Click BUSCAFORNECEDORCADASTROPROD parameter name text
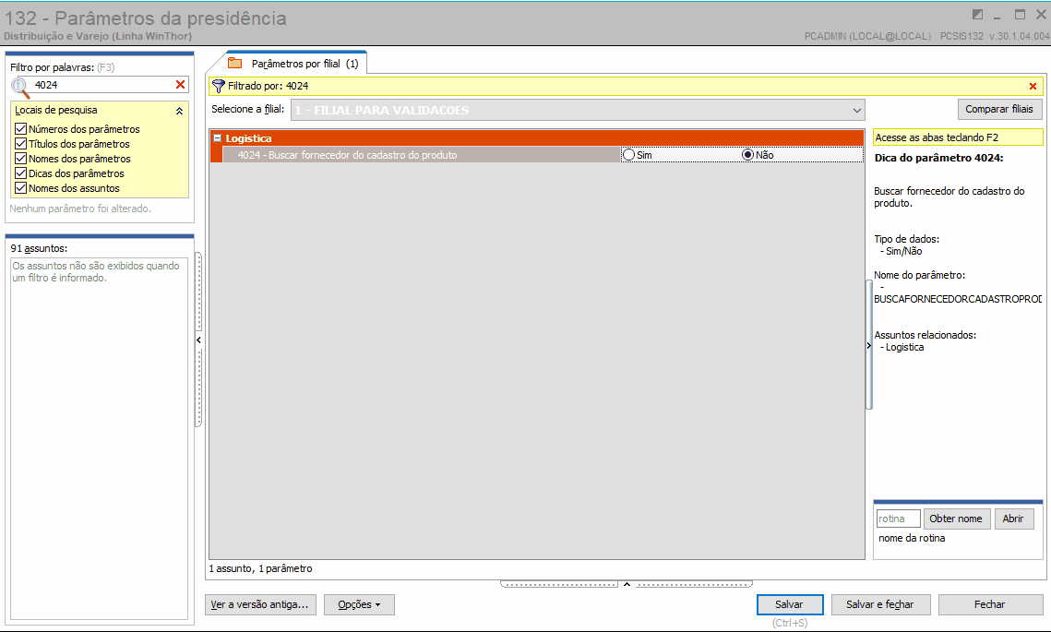1051x632 pixels. tap(958, 299)
